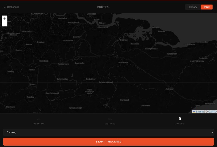Screen dimensions: 217x147
Task: Click the Paddock Wood map label
Action: click(106, 82)
